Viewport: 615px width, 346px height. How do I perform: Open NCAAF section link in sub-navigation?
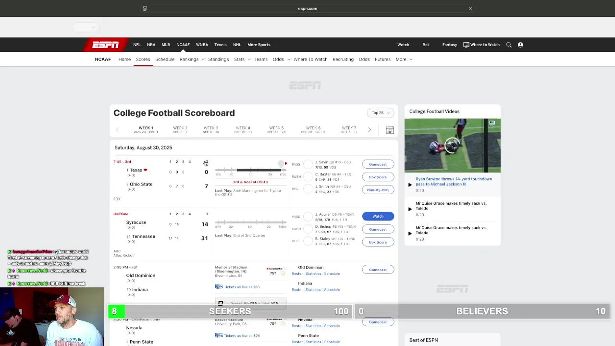(103, 59)
